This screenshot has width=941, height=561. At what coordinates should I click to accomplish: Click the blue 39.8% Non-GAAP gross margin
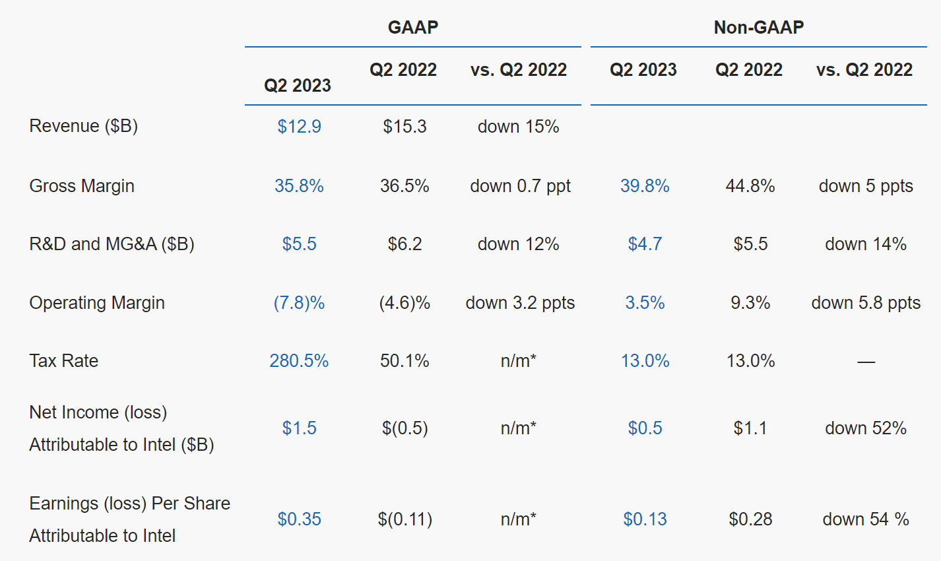pyautogui.click(x=645, y=186)
